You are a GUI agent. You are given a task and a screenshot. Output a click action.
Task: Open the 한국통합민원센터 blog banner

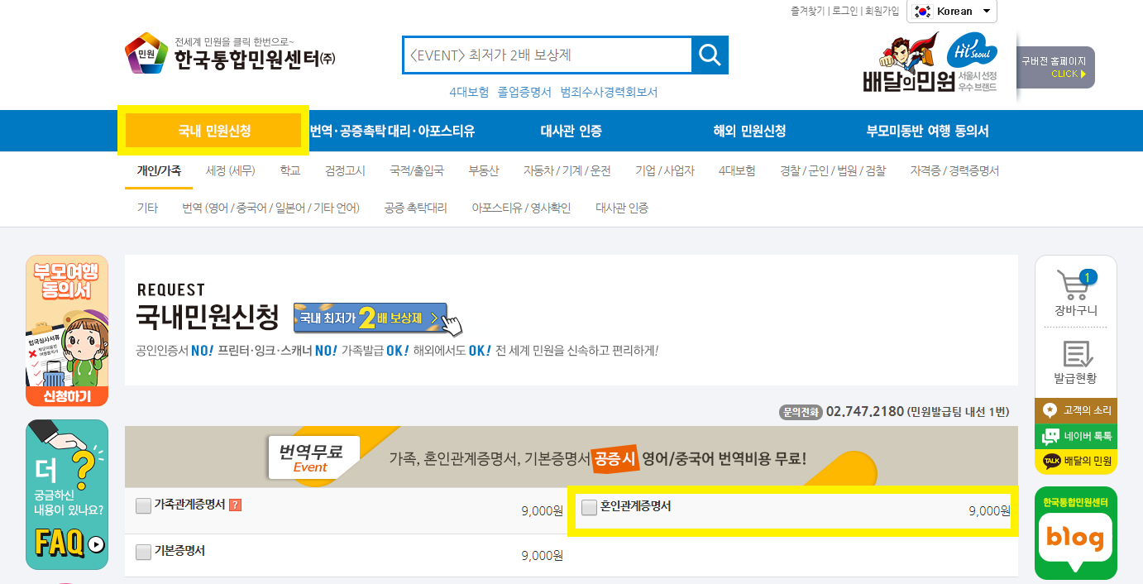click(1075, 533)
